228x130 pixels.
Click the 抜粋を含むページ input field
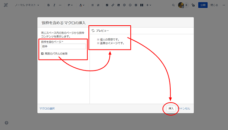tap(63, 46)
